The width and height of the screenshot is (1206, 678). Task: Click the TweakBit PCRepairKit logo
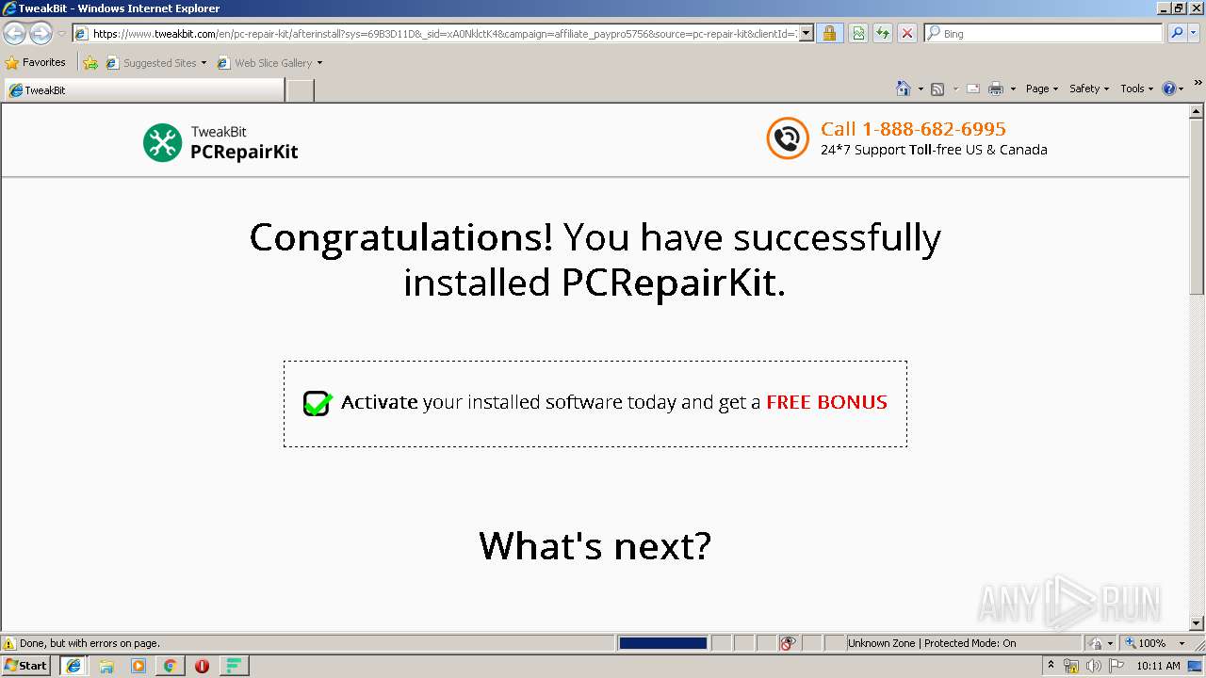point(220,142)
